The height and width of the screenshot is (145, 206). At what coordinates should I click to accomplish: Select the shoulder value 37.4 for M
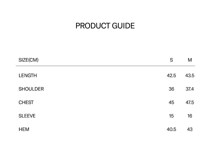click(190, 89)
